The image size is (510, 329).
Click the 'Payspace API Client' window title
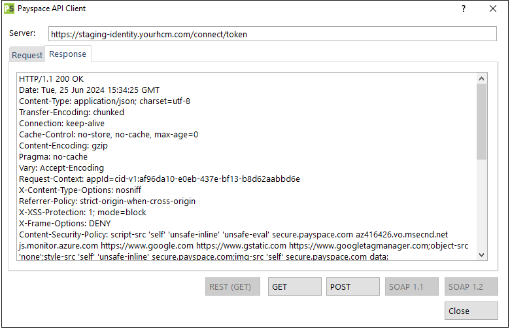coord(52,9)
